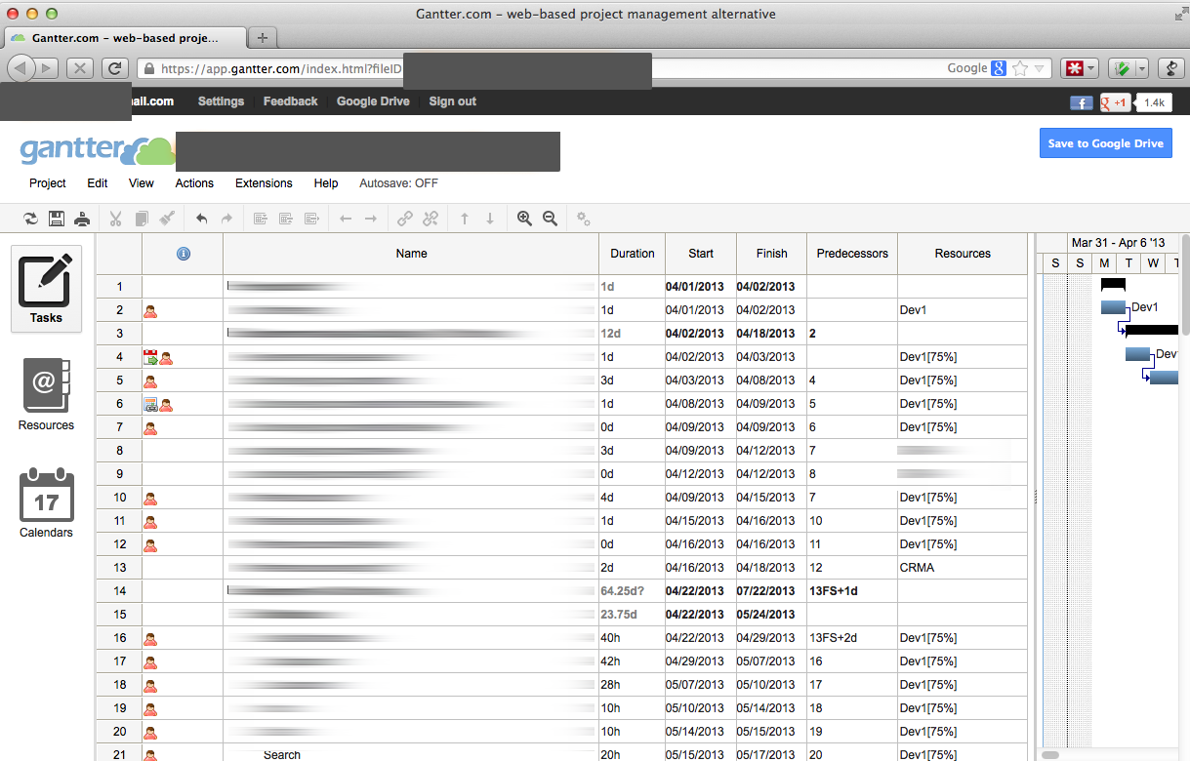
Task: Click the resource person icon in row 2
Action: coord(150,310)
